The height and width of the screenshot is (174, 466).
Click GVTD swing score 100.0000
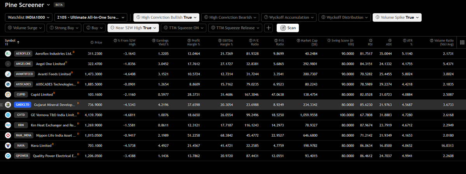(x=346, y=115)
